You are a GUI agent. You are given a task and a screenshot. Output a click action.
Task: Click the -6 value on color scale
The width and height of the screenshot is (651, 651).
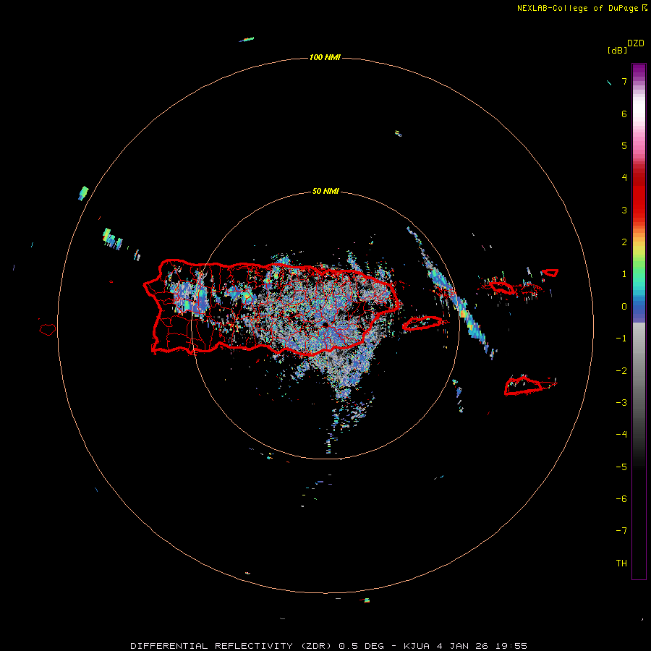pyautogui.click(x=621, y=499)
